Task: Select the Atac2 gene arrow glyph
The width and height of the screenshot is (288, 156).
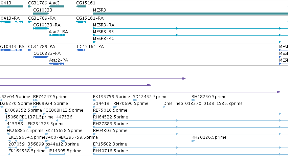Action: pyautogui.click(x=57, y=6)
